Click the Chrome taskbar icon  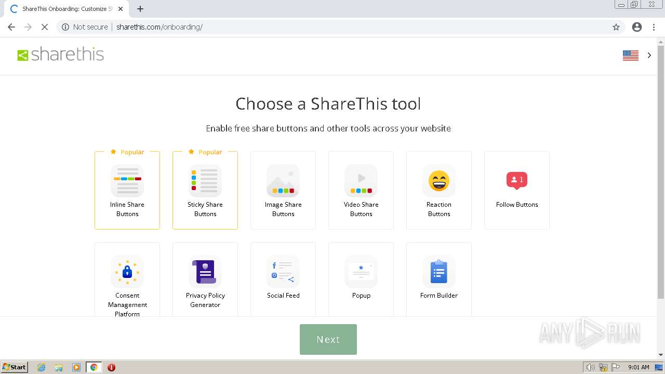94,367
